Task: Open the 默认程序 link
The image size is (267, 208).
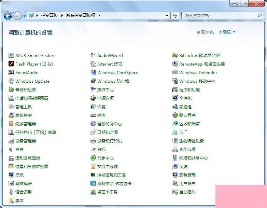Action: coord(187,115)
